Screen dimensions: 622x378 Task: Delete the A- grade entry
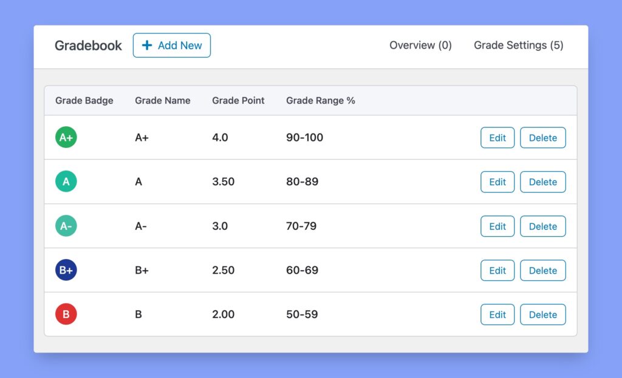(x=542, y=226)
